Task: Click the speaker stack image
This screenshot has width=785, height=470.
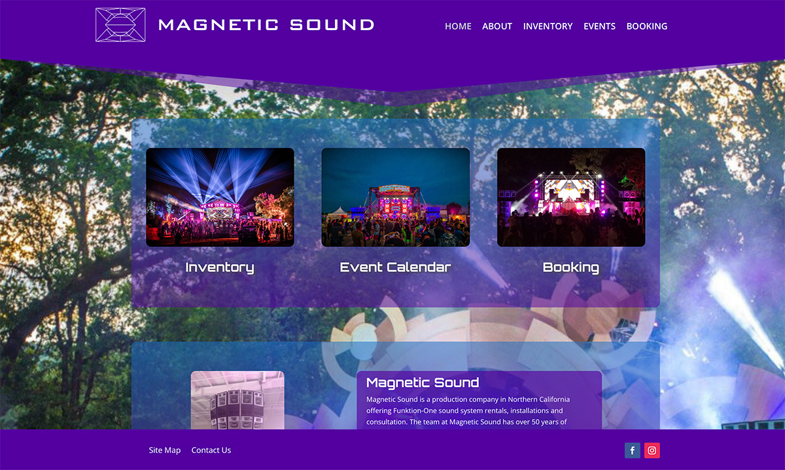Action: (x=237, y=400)
